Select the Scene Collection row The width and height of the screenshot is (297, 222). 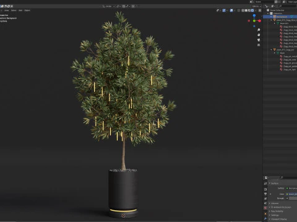280,10
